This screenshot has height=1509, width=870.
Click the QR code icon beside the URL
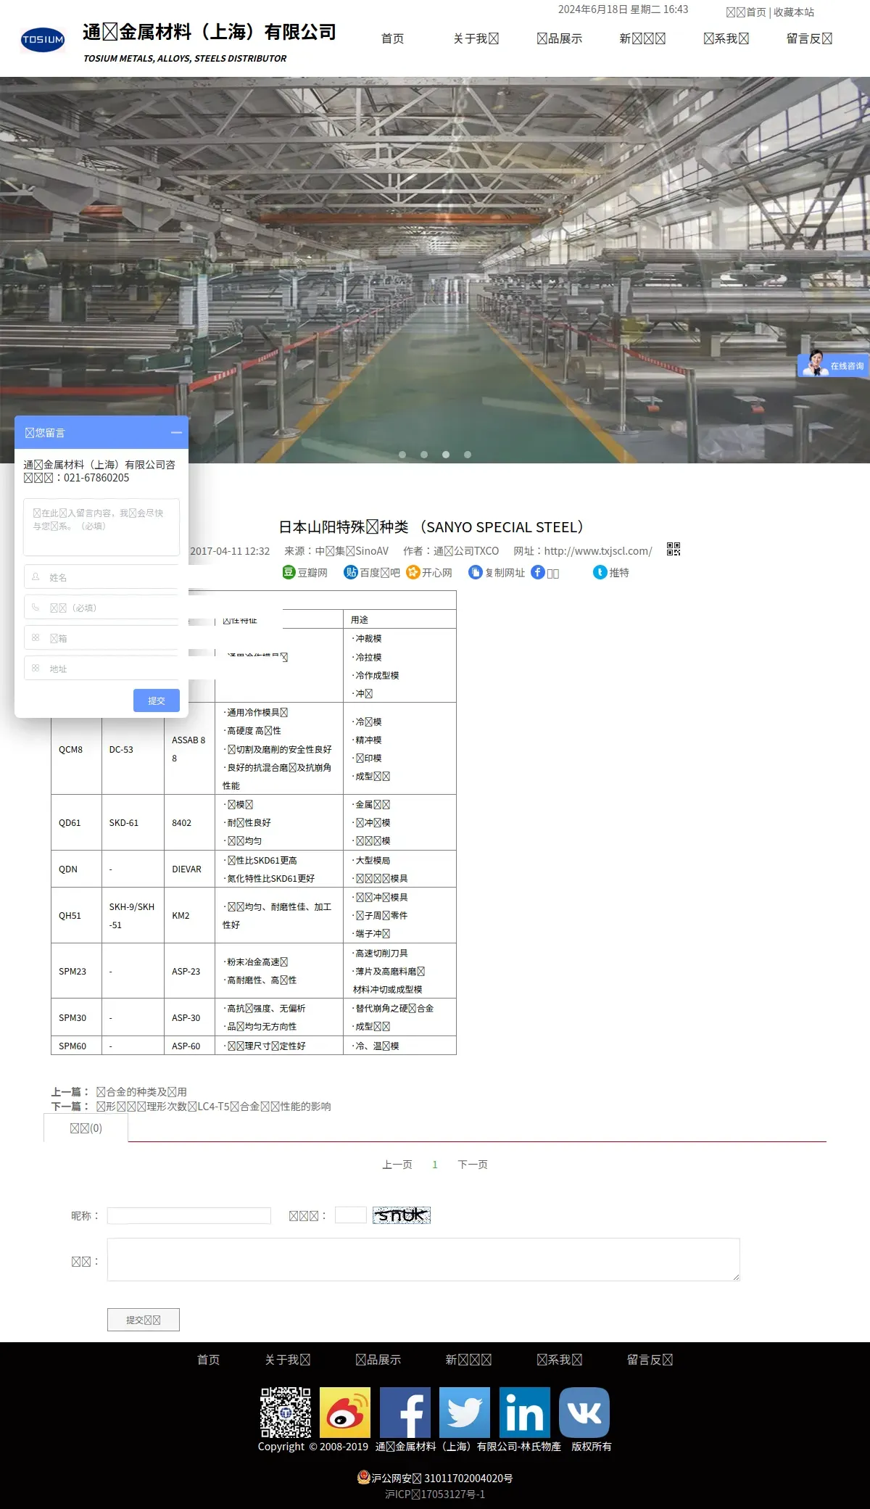674,550
